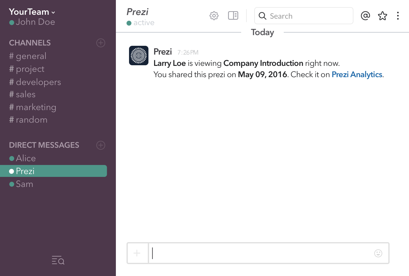
Task: Expand the YourTeam dropdown menu
Action: point(32,12)
